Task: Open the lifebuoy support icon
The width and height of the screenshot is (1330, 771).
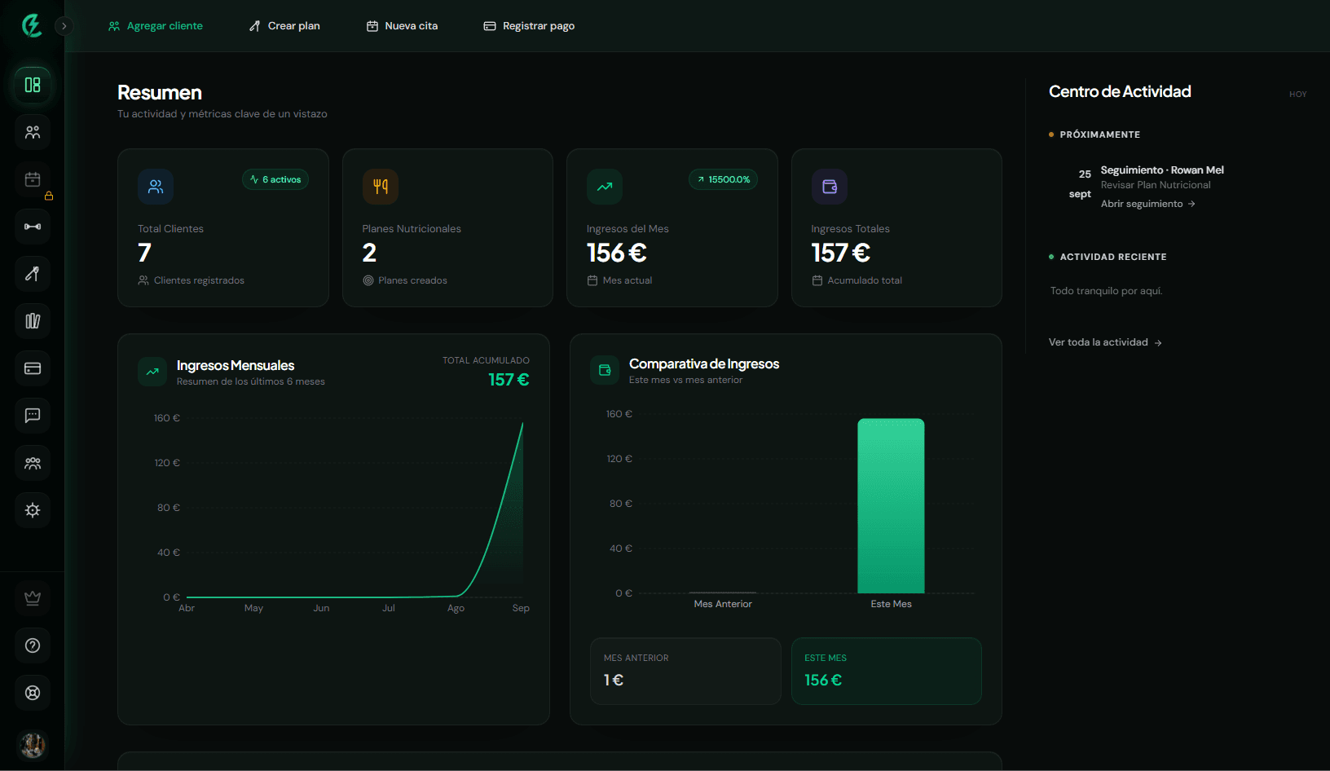Action: click(33, 693)
